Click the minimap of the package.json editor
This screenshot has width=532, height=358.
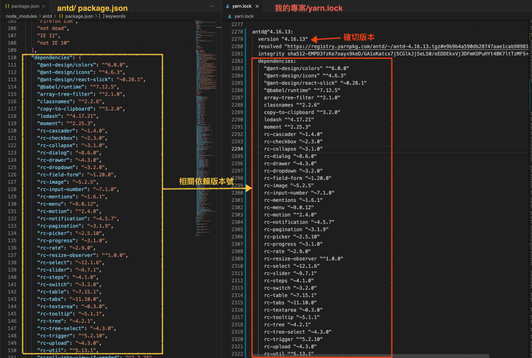click(x=206, y=129)
